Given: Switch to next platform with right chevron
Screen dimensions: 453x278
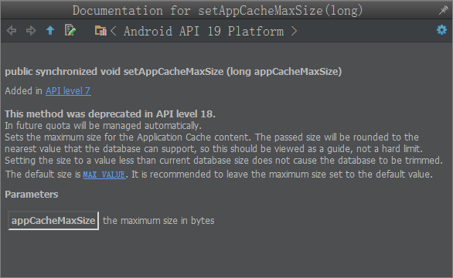Looking at the screenshot, I should [294, 31].
